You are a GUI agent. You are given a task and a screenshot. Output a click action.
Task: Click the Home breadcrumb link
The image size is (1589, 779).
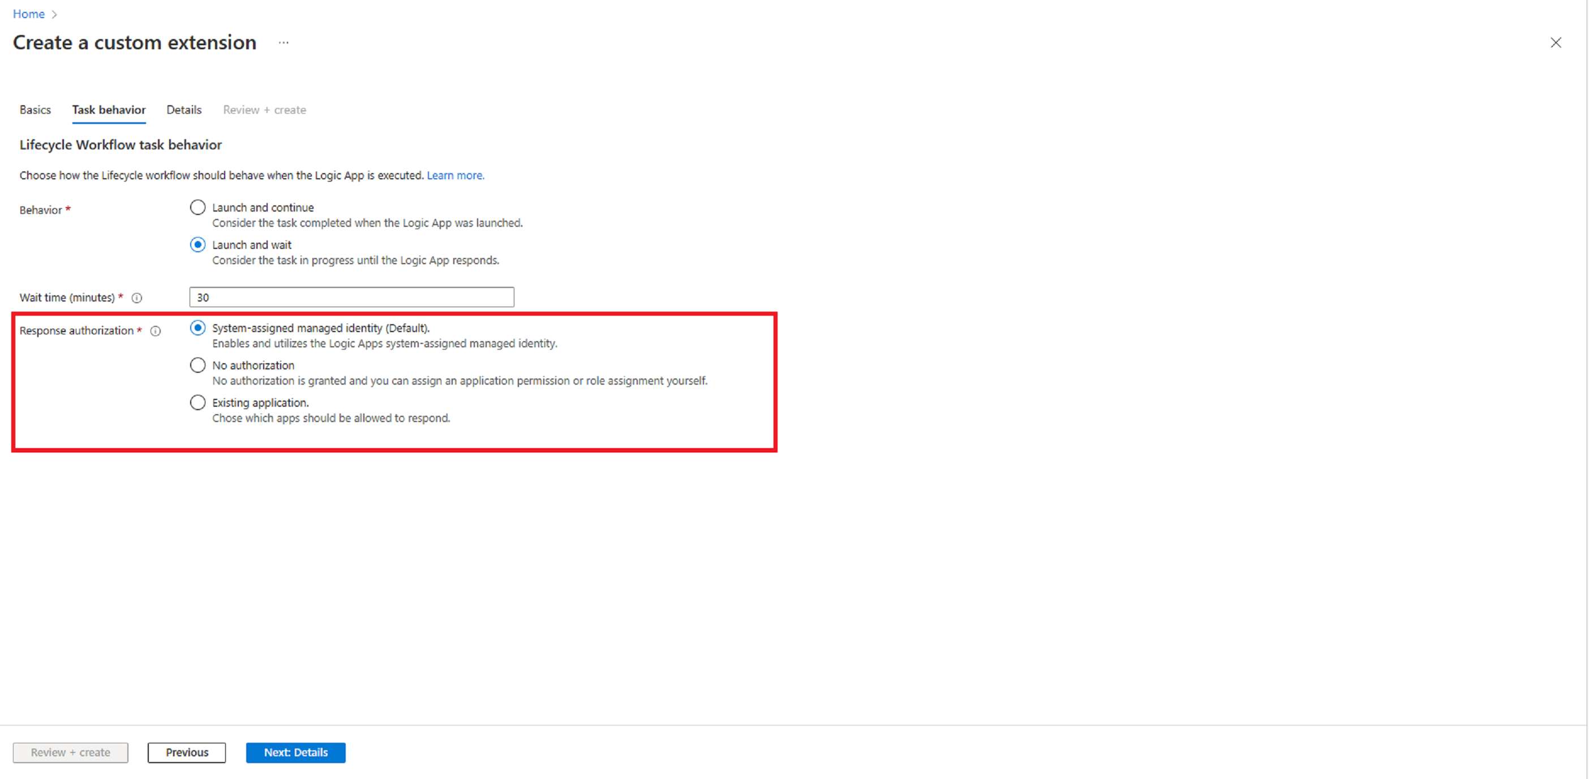click(x=29, y=14)
